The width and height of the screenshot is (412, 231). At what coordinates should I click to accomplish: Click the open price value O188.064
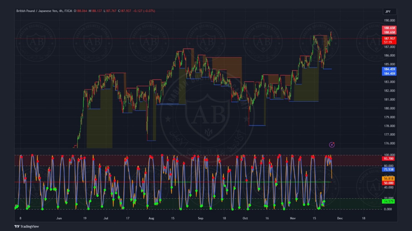(80, 11)
